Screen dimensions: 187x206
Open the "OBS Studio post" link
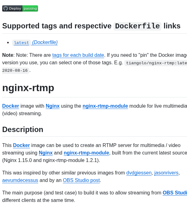tap(81, 180)
